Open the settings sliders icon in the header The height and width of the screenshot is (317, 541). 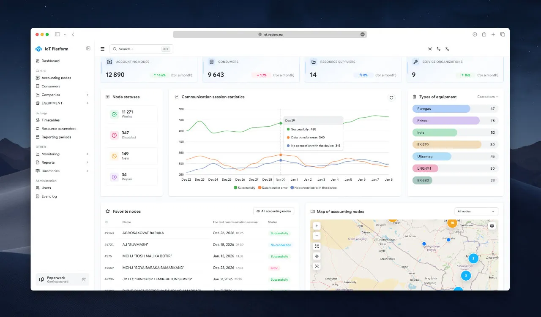pos(439,49)
